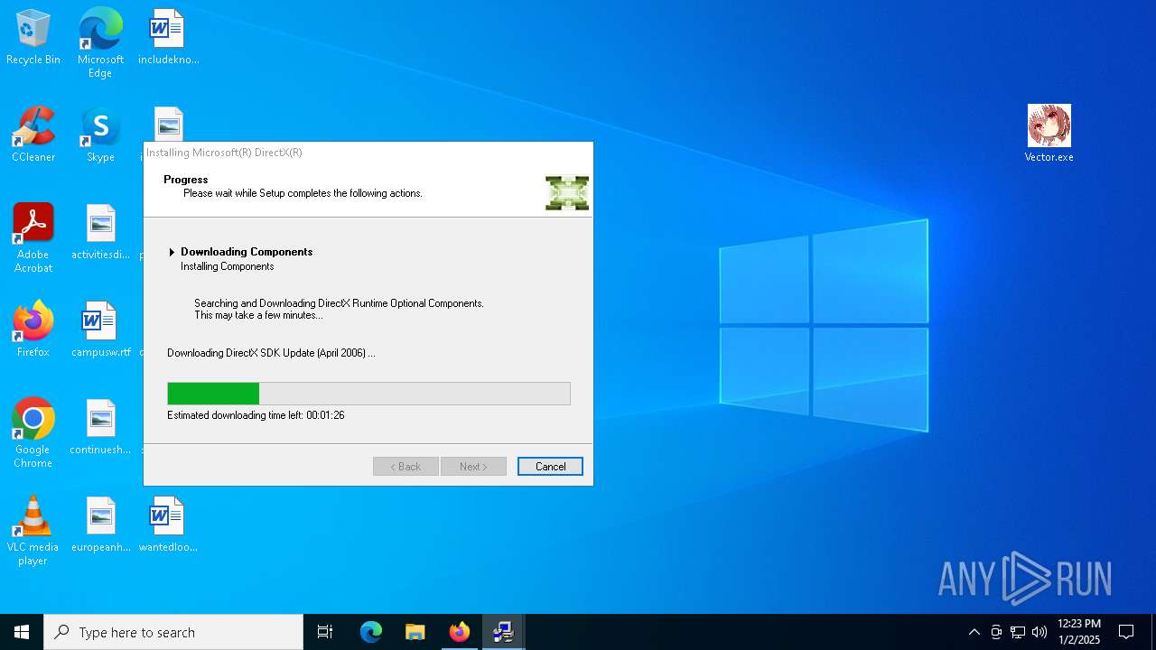Open VLC media player desktop shortcut
Viewport: 1156px width, 650px height.
coord(33,531)
